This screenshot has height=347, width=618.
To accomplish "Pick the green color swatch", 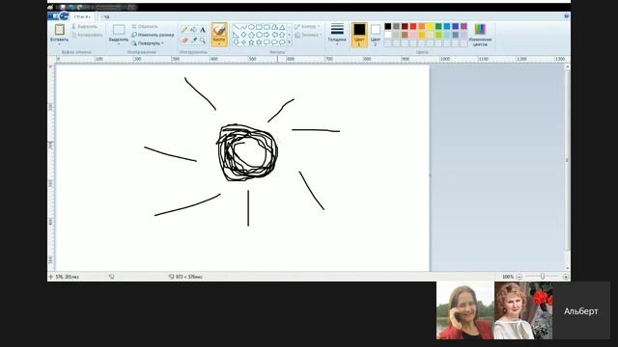I will [x=438, y=26].
